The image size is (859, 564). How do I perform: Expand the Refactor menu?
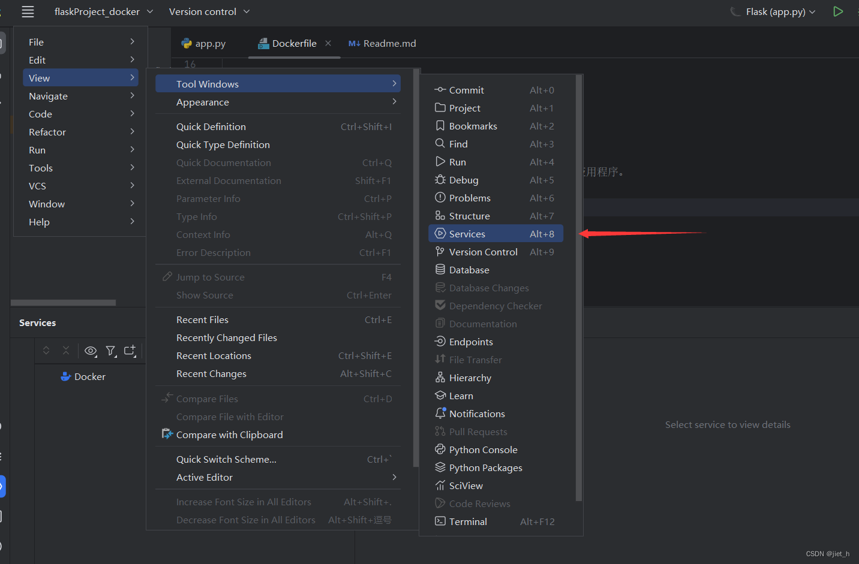coord(80,132)
